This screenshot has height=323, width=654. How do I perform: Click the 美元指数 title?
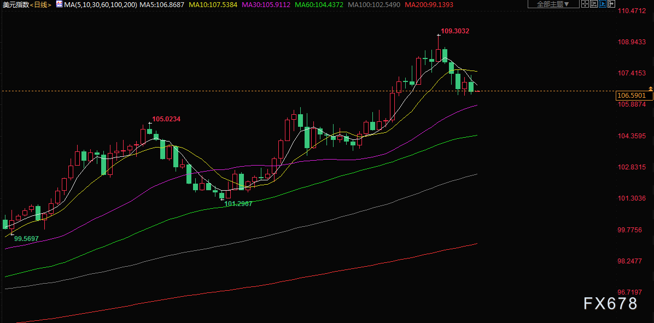(x=15, y=4)
